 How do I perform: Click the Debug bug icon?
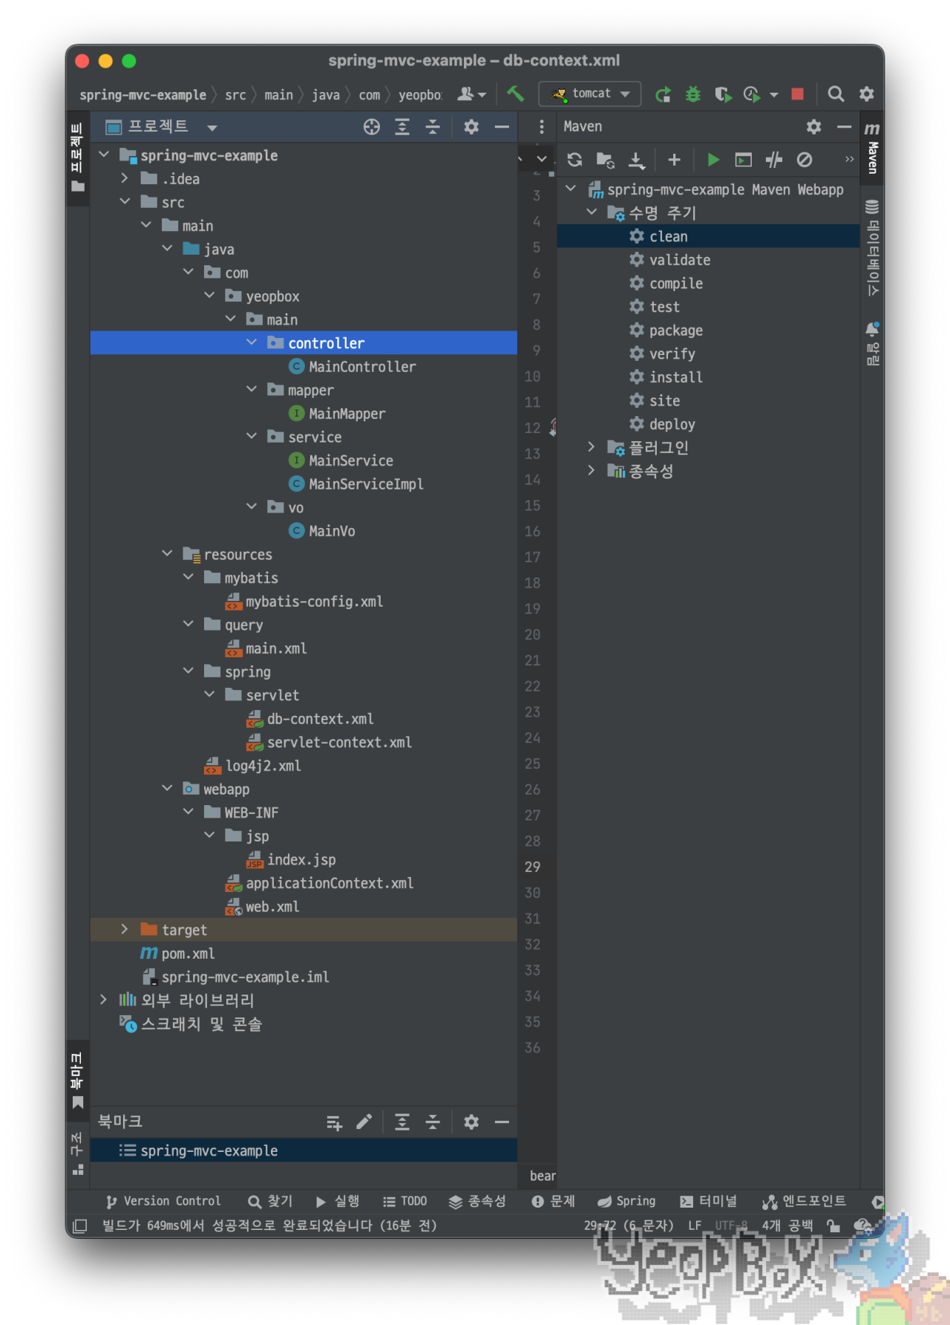pos(692,94)
